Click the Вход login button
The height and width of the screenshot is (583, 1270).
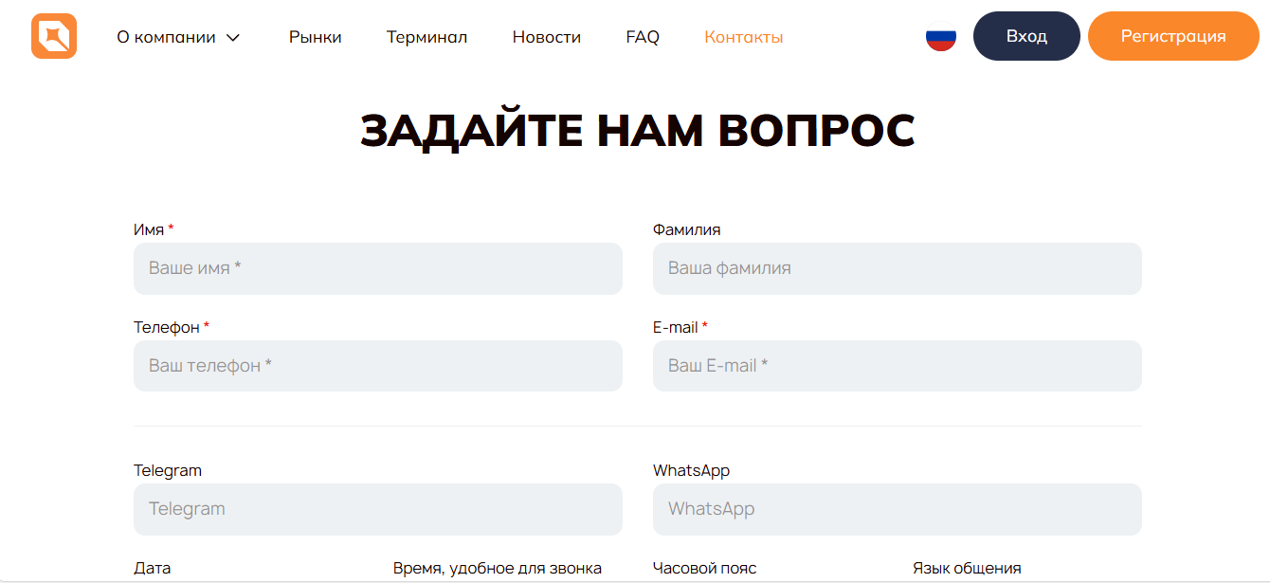pos(1026,36)
